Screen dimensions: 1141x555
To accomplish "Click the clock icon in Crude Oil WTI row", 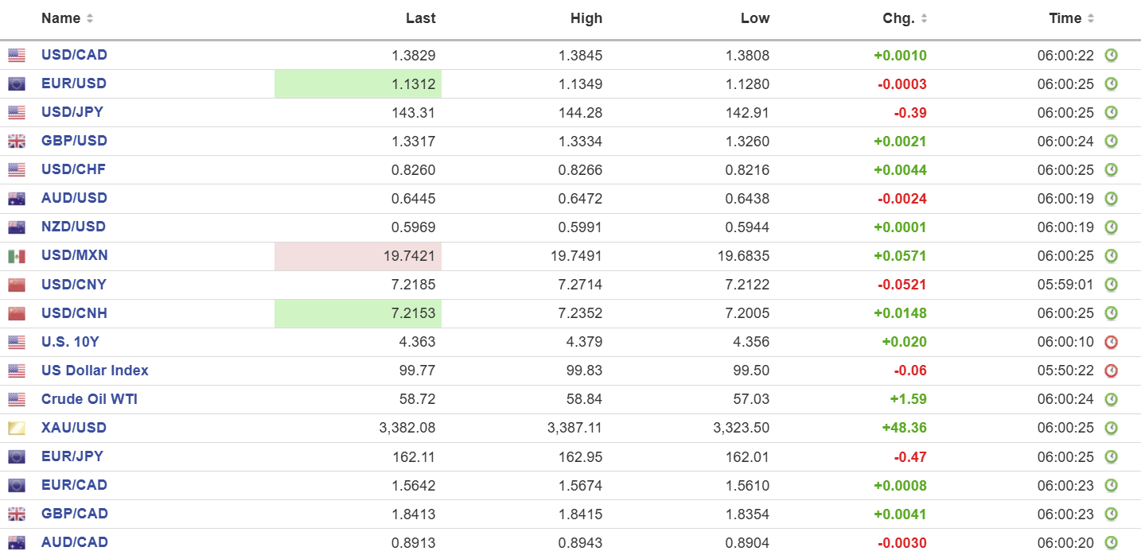I will (x=1111, y=399).
